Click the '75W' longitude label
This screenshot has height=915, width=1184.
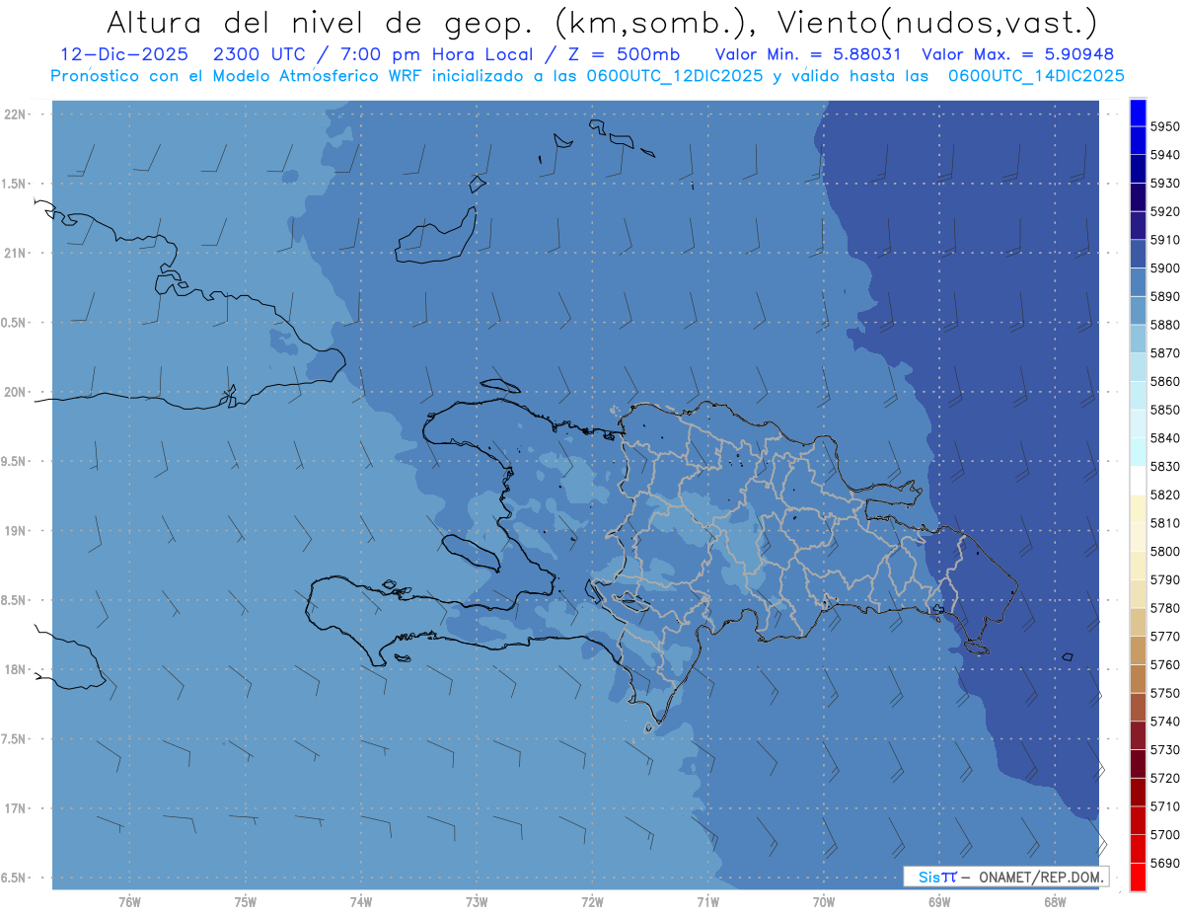click(246, 902)
